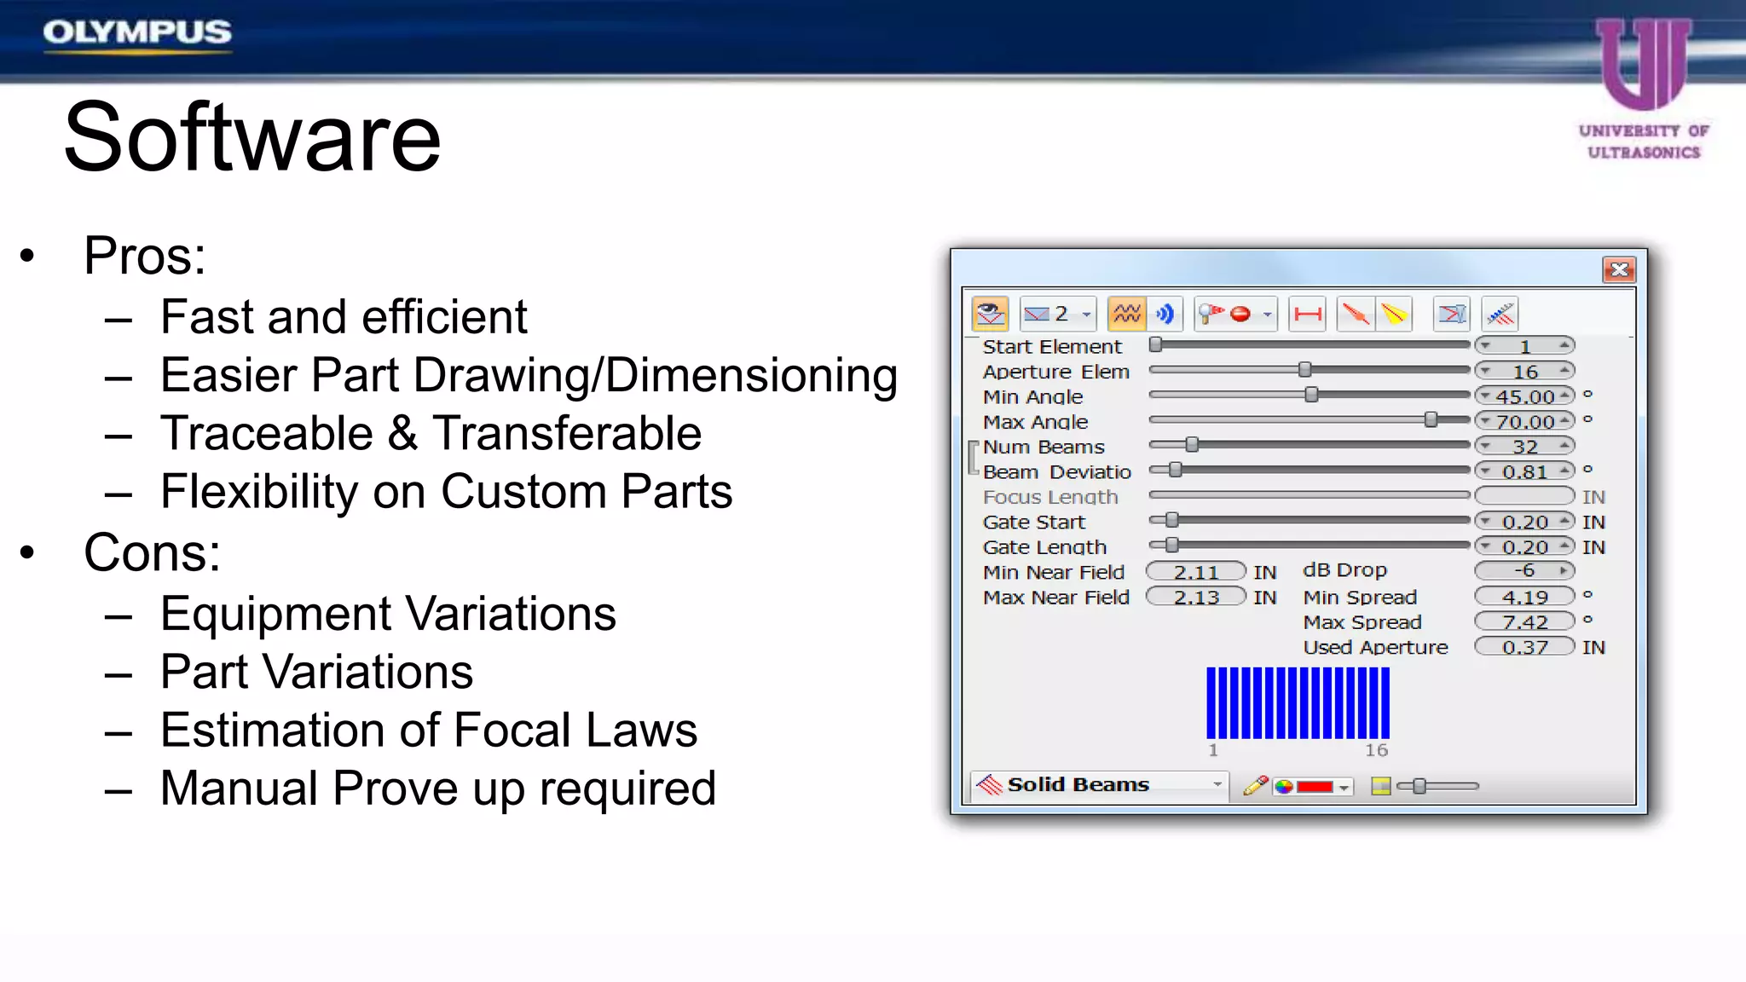
Task: Open the Solid Beams dropdown
Action: tap(1100, 785)
